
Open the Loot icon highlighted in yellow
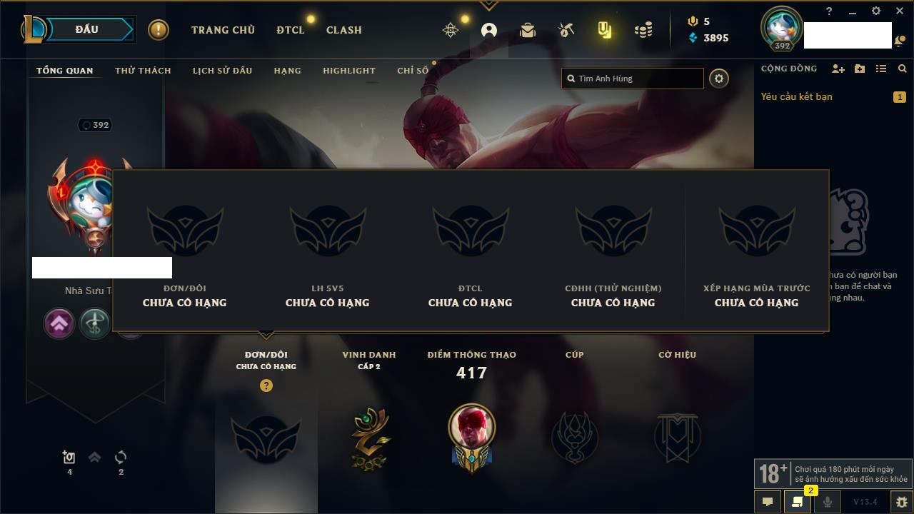[x=605, y=30]
